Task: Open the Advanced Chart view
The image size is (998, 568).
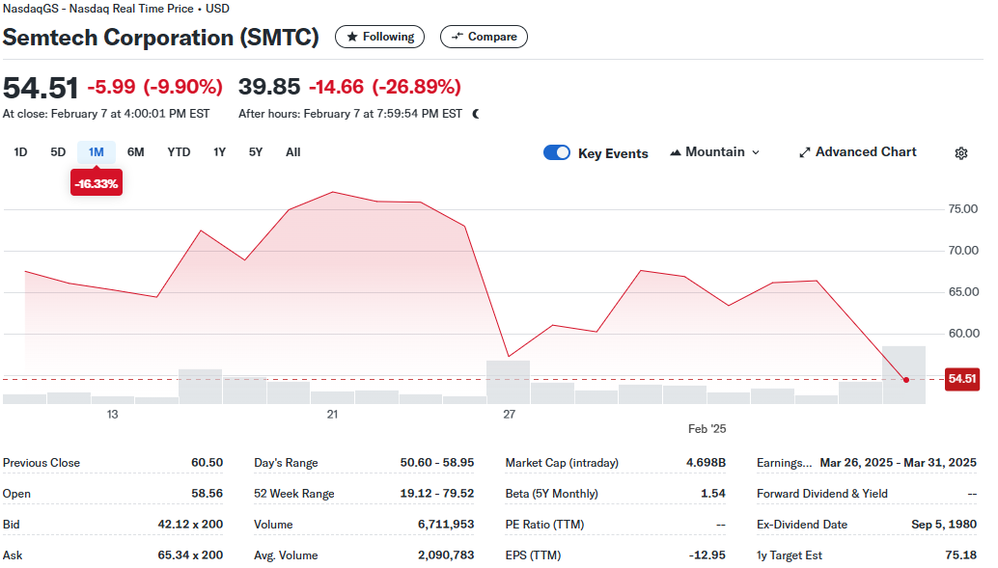Action: (858, 152)
